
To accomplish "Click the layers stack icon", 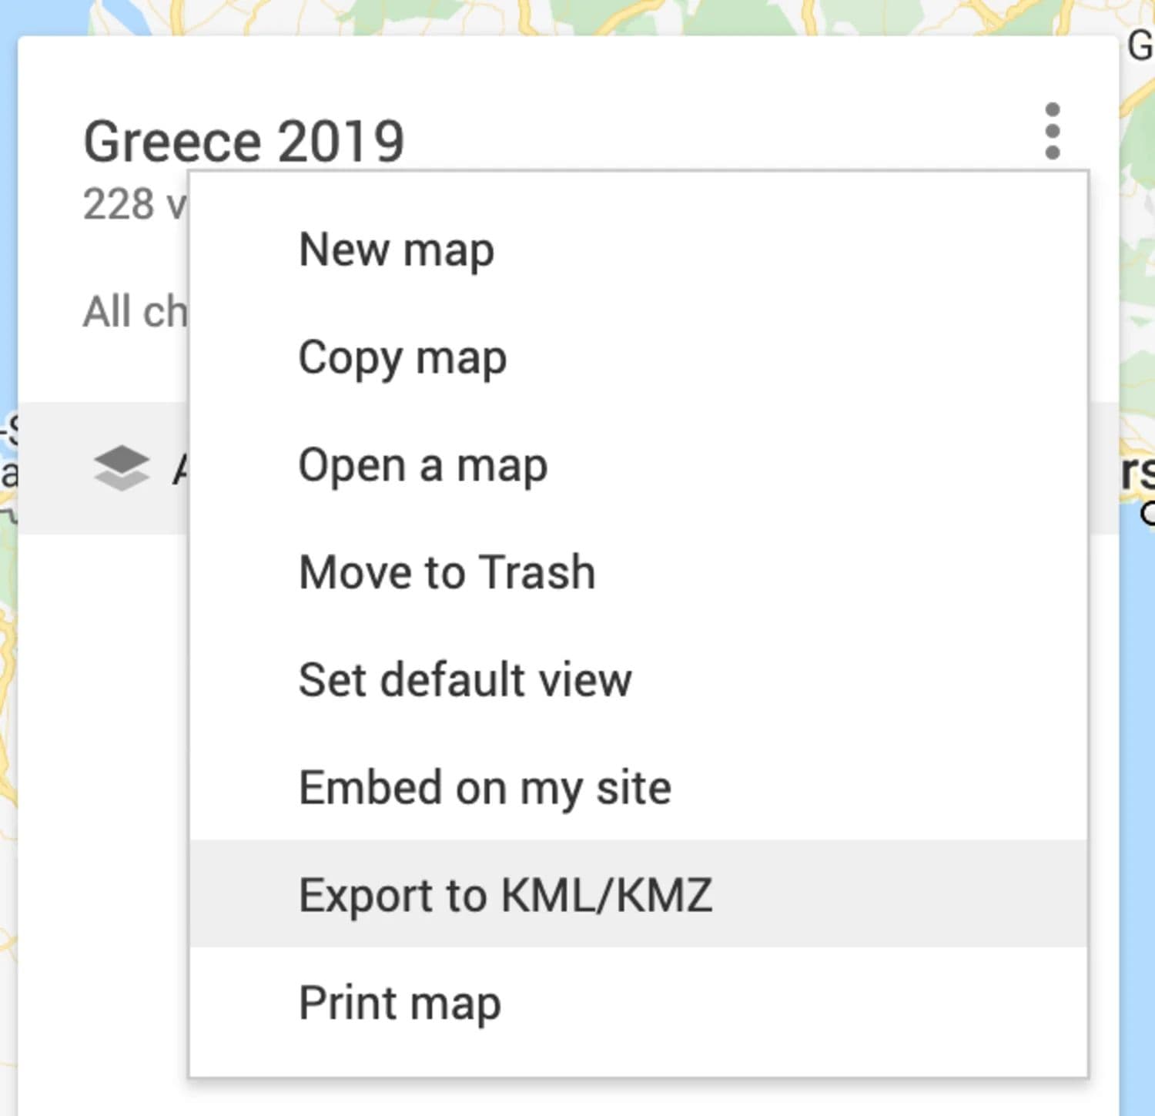I will pyautogui.click(x=121, y=468).
